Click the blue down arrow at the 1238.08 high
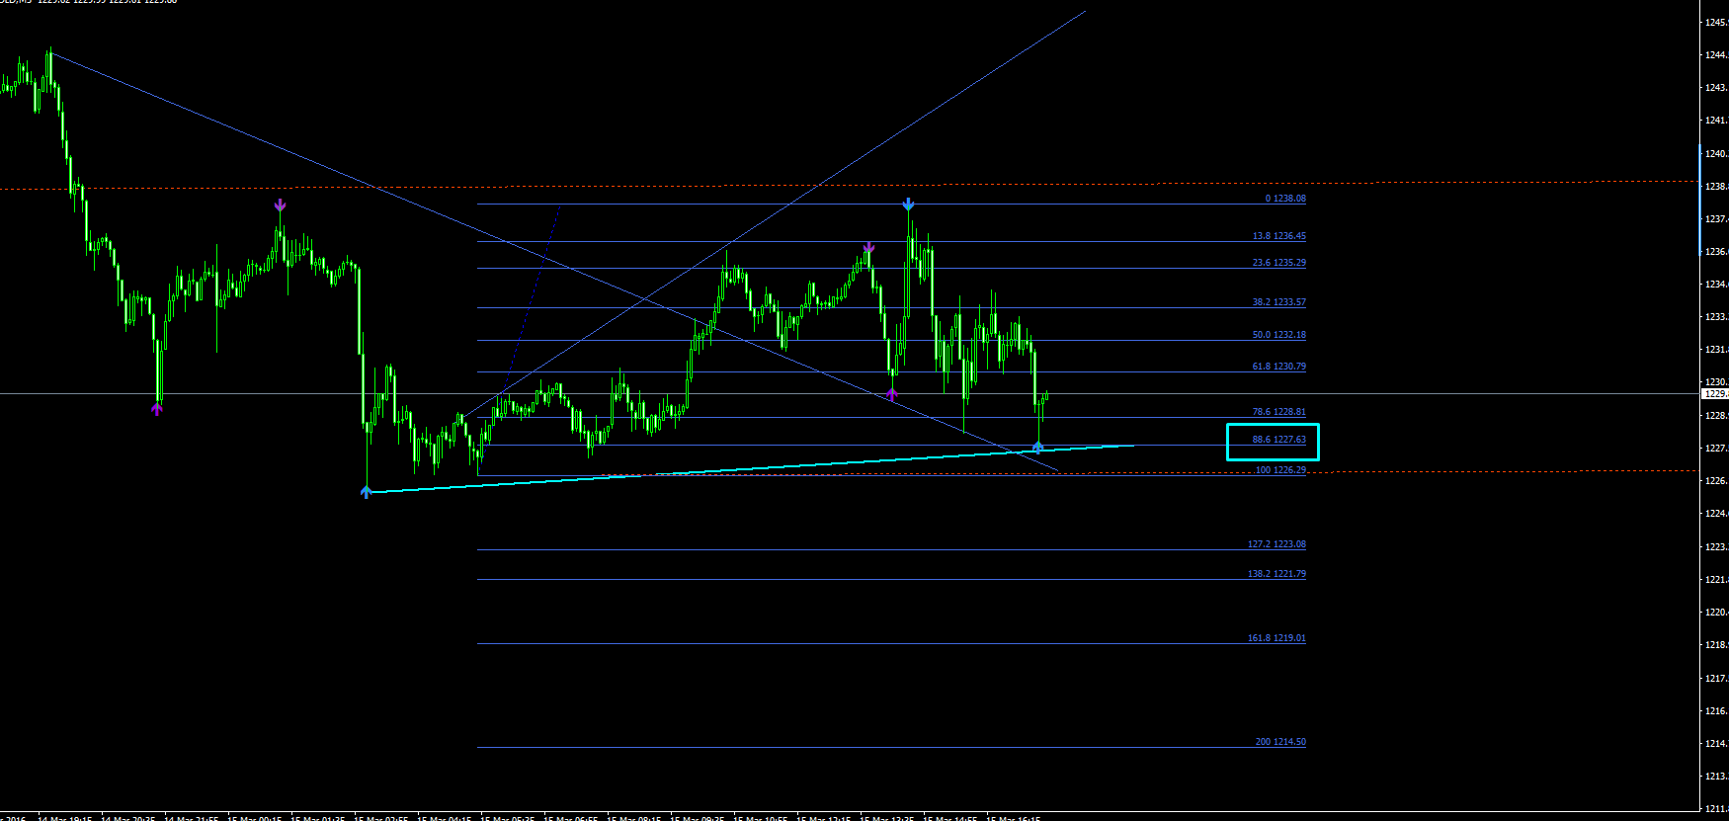 (908, 205)
